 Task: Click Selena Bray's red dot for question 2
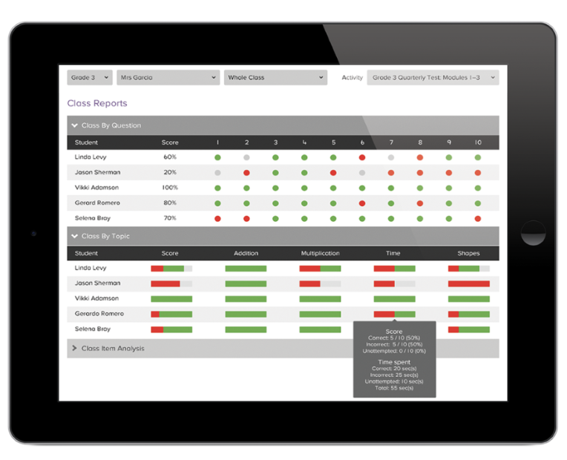pyautogui.click(x=246, y=218)
